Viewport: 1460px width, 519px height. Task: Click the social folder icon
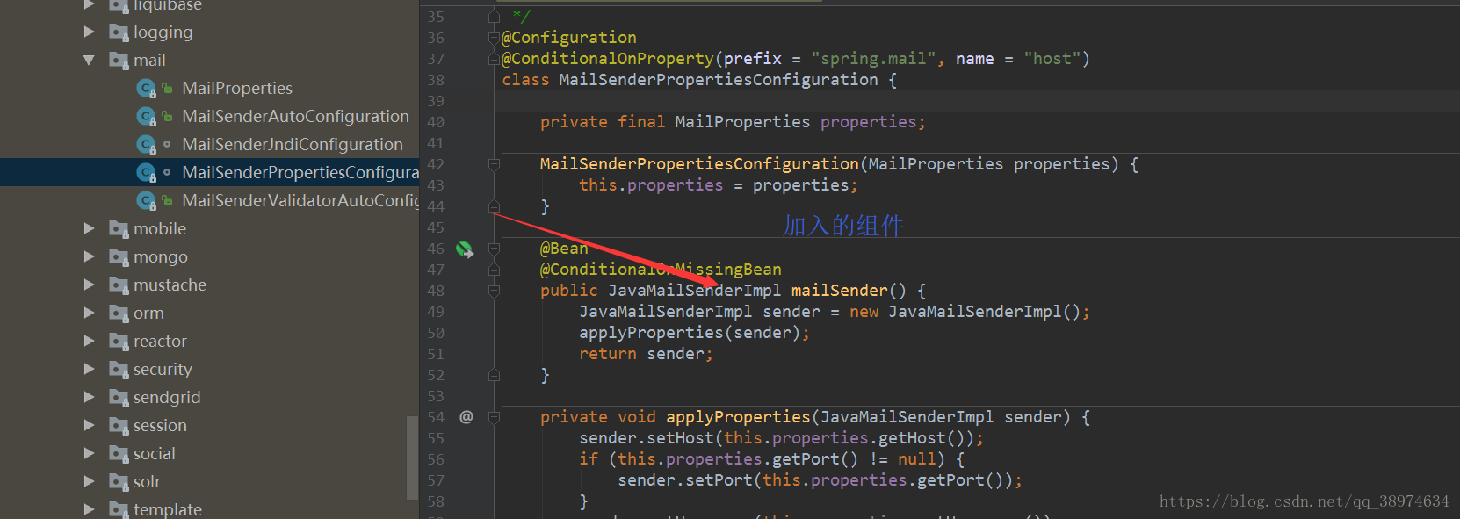tap(119, 454)
